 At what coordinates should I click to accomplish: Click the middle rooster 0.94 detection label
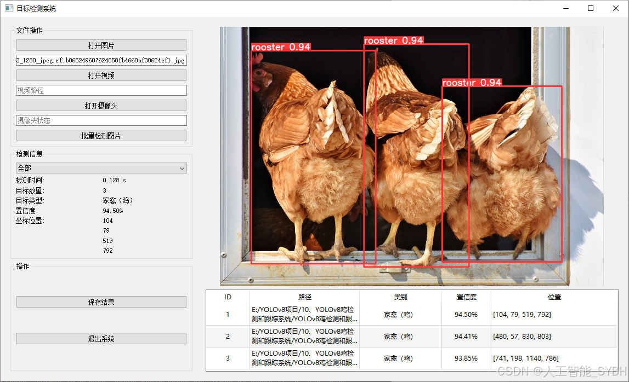click(x=394, y=40)
